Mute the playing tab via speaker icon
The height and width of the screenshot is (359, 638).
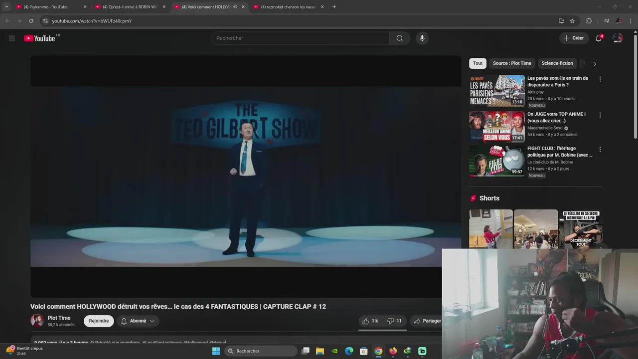(x=235, y=7)
